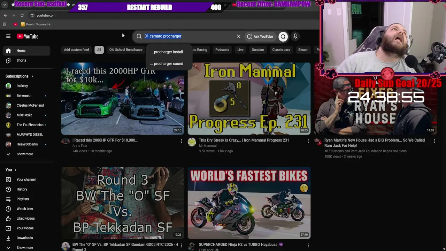
Task: Click the Add custom feed button
Action: (x=76, y=50)
